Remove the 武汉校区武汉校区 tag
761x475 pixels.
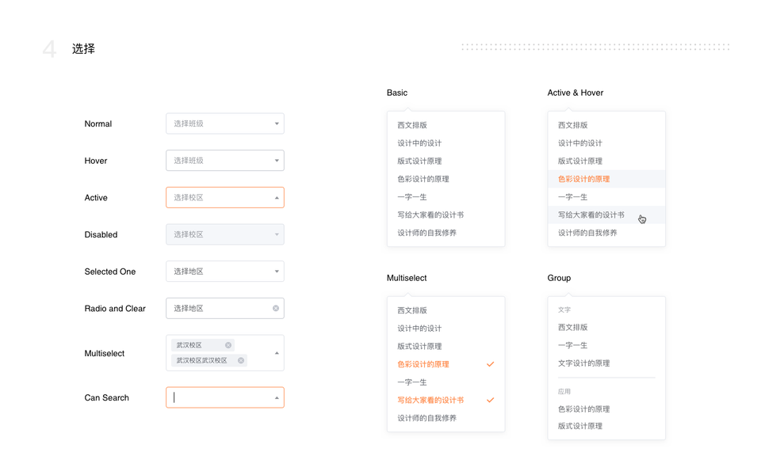pos(241,361)
